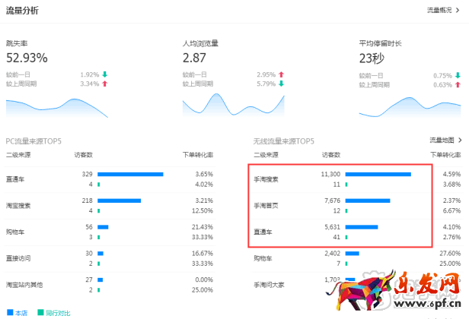The width and height of the screenshot is (469, 319).
Task: Click the chevron next to 流量地图
Action: point(460,140)
